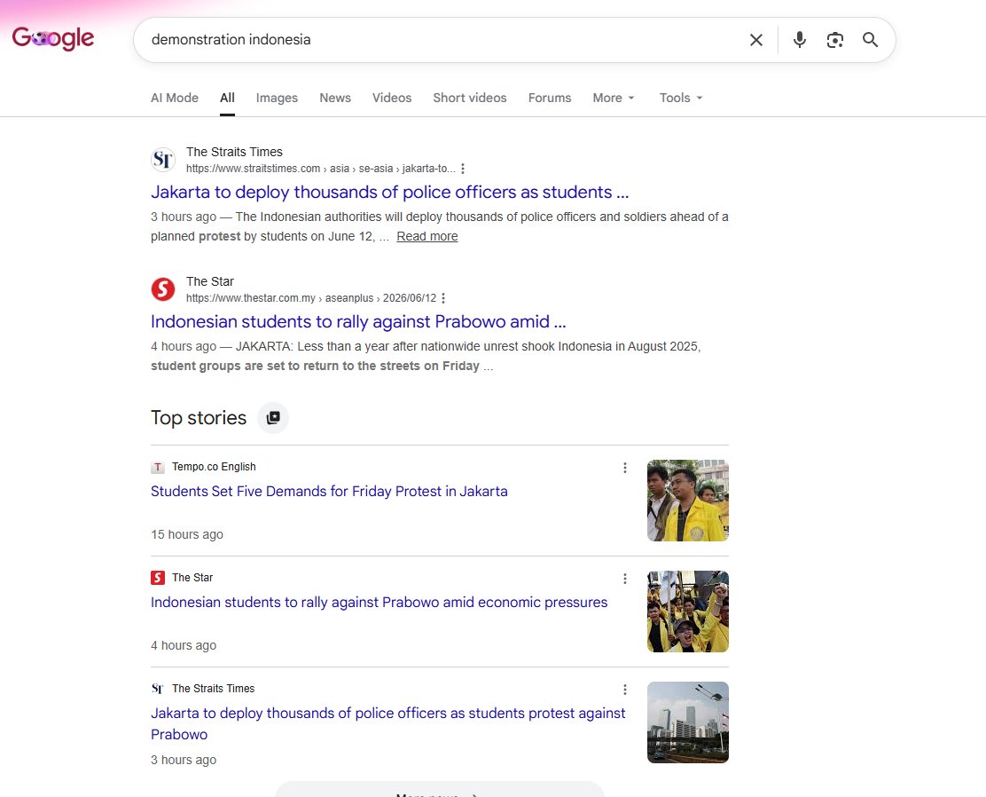Expand the More dropdown
The image size is (986, 797).
[x=614, y=98]
